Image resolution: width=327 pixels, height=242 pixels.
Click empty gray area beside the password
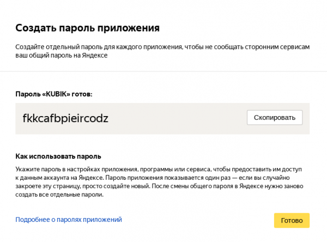click(180, 118)
